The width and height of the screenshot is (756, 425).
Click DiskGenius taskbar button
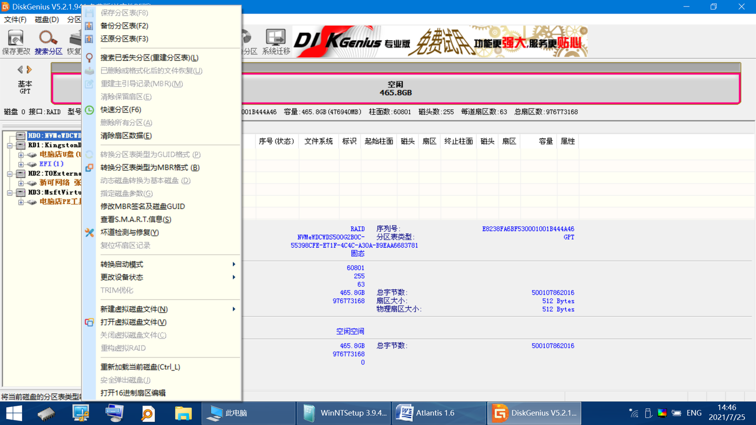[534, 413]
